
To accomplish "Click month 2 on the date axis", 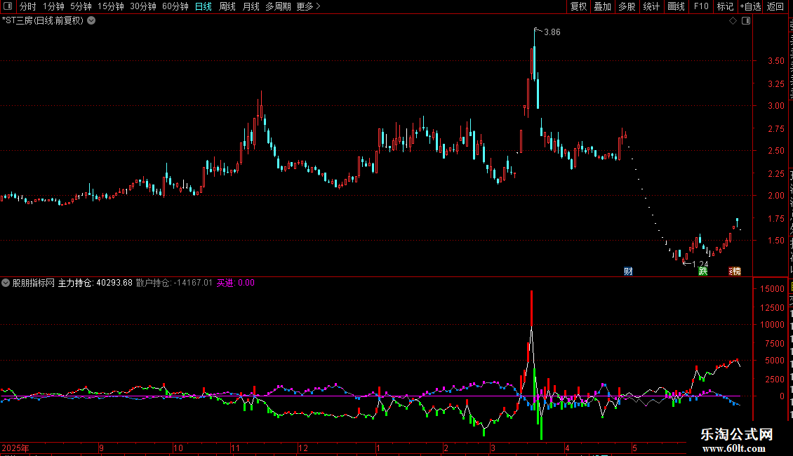I will coord(446,448).
